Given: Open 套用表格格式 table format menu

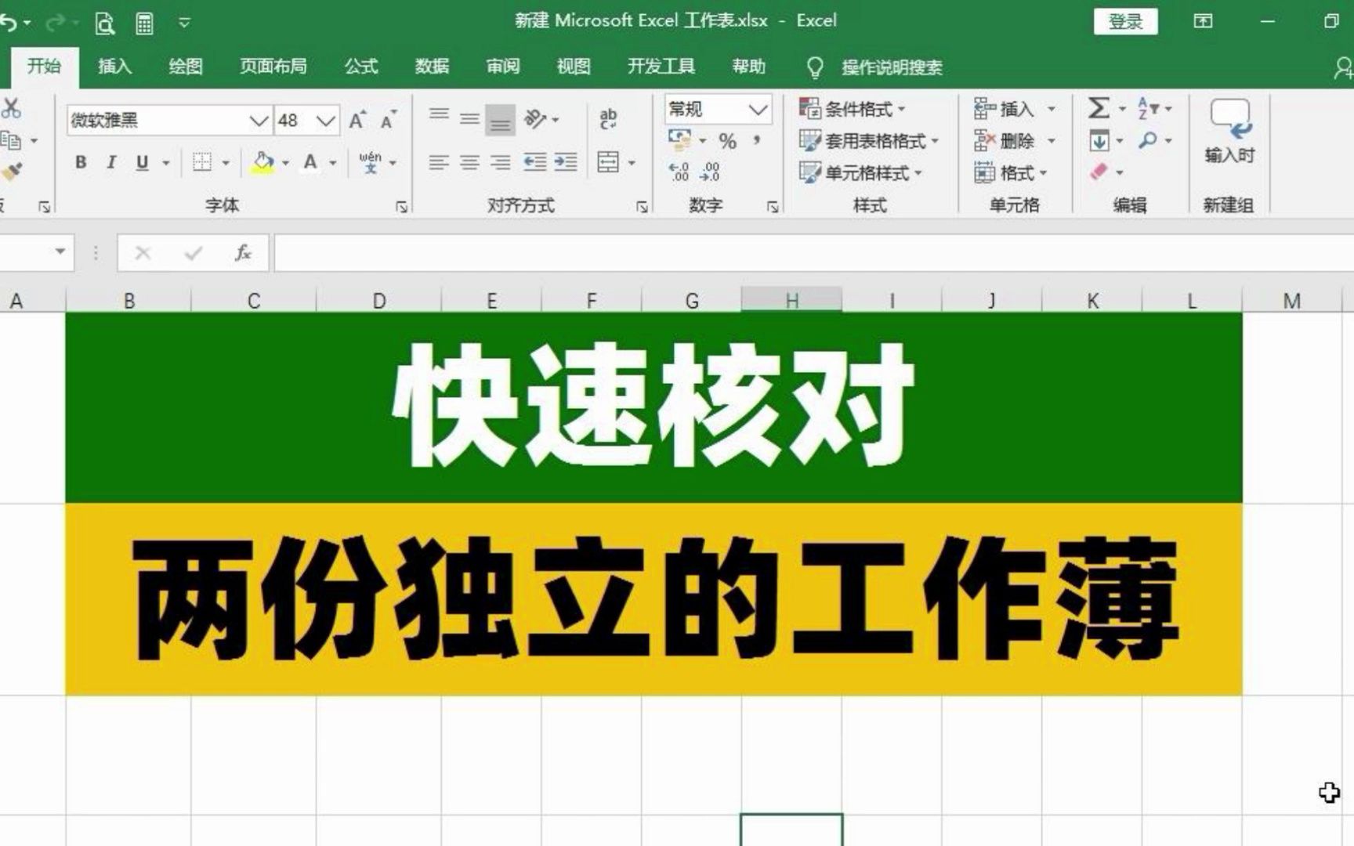Looking at the screenshot, I should [868, 141].
